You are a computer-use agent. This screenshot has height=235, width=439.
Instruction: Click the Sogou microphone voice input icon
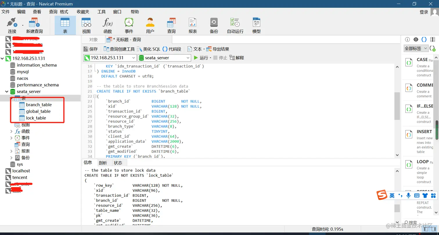click(x=408, y=195)
